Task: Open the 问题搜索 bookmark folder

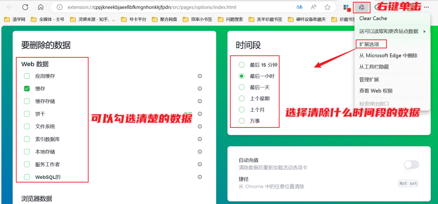Action: (231, 20)
